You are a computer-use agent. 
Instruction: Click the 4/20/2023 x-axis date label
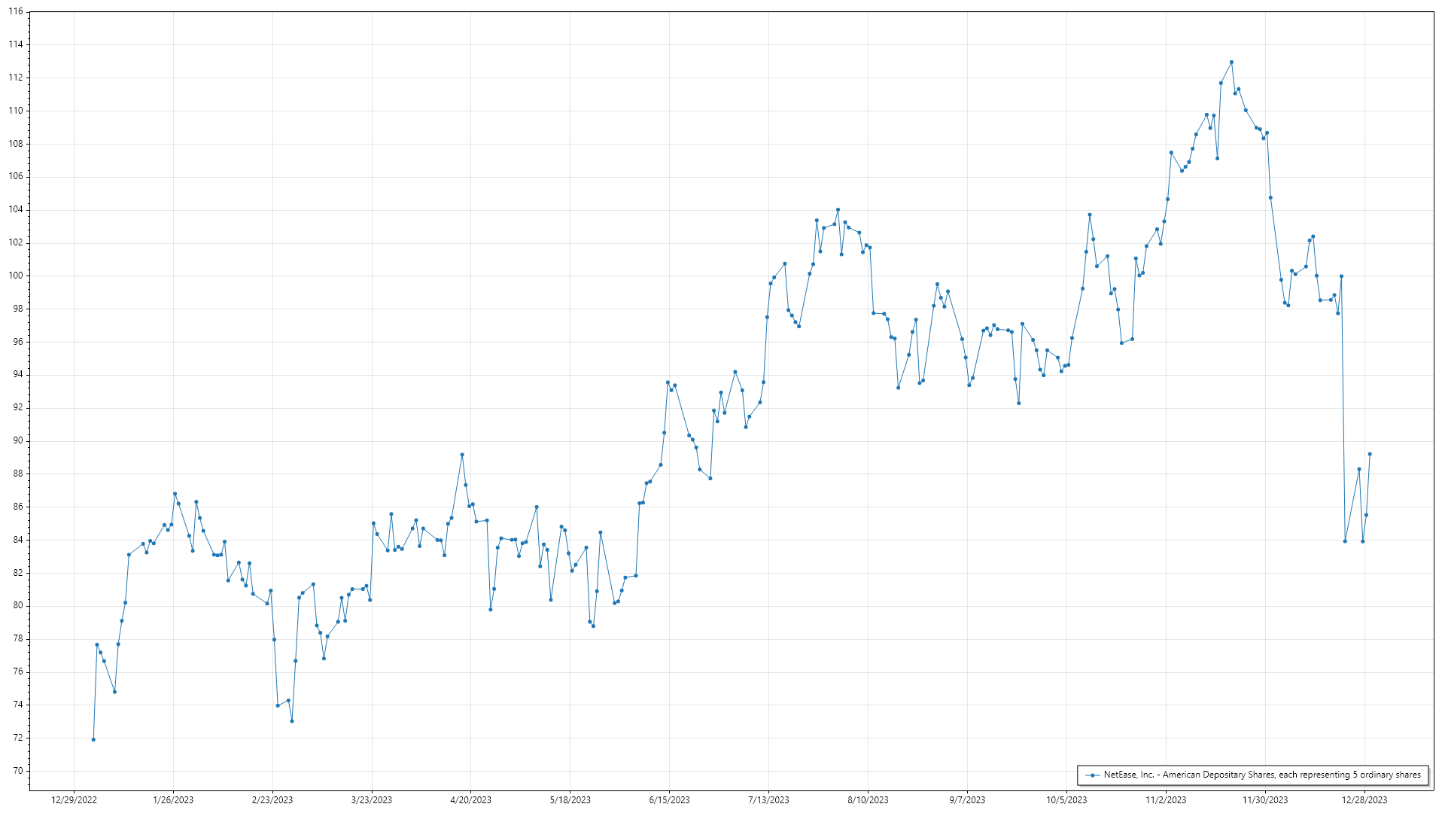click(x=470, y=800)
